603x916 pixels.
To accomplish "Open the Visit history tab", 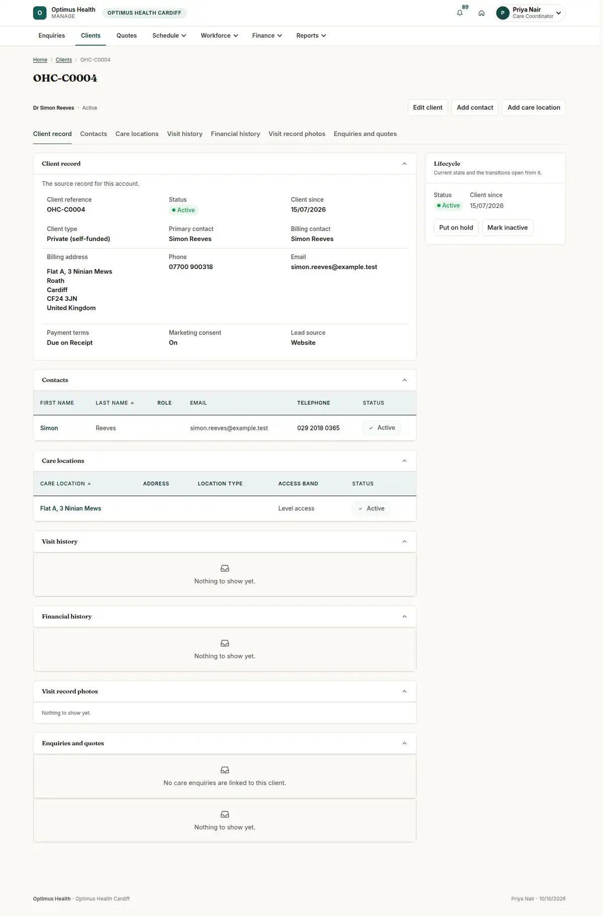I will (x=185, y=134).
